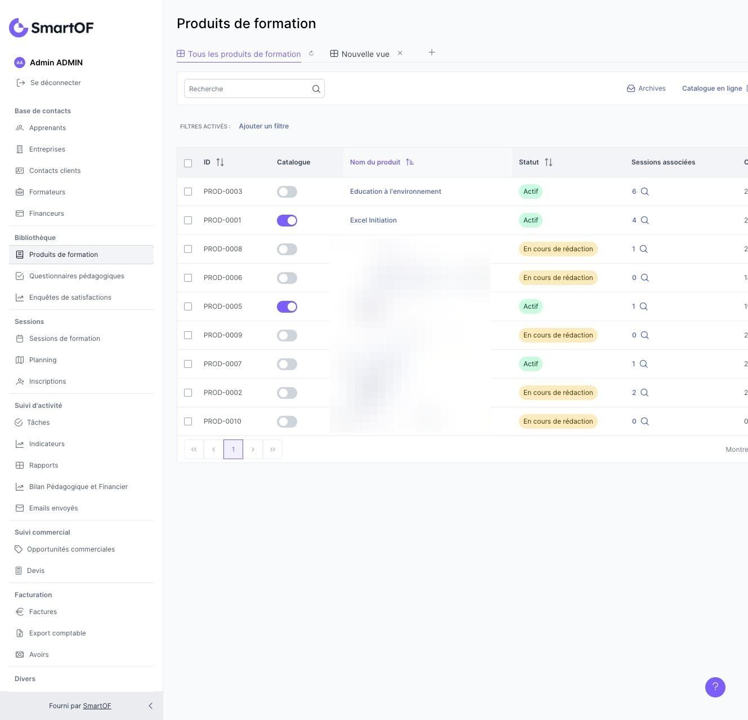Click the Archives inbox icon
The image size is (748, 720).
631,88
